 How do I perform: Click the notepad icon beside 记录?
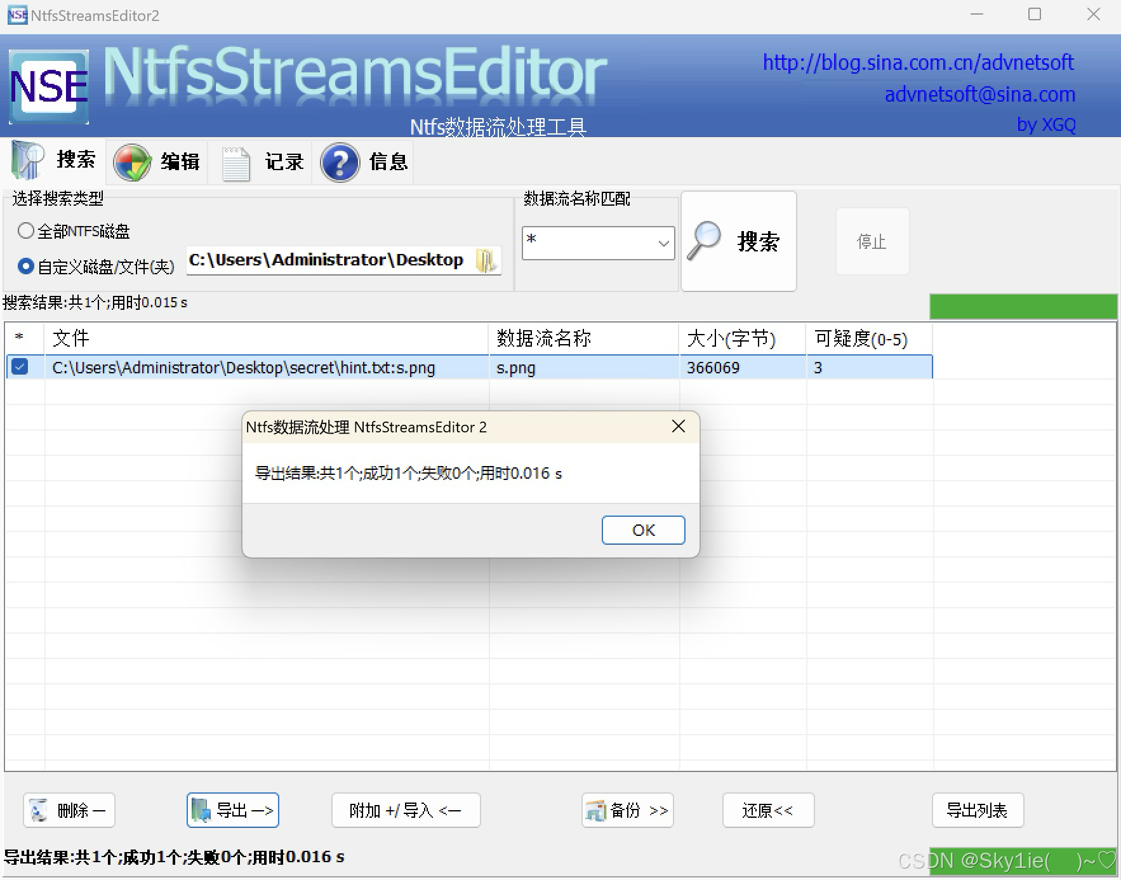click(x=235, y=164)
